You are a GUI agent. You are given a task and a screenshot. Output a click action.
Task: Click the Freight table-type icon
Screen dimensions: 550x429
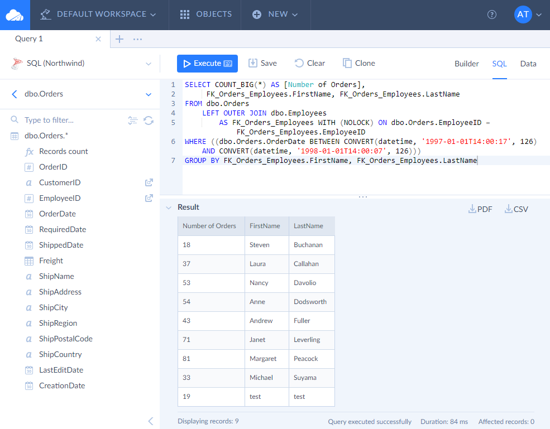click(29, 261)
